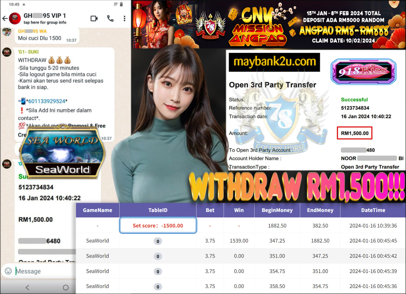The image size is (406, 294).
Task: Click the receipt date '16 Jan 2024 10:40:22'
Action: pyautogui.click(x=366, y=117)
